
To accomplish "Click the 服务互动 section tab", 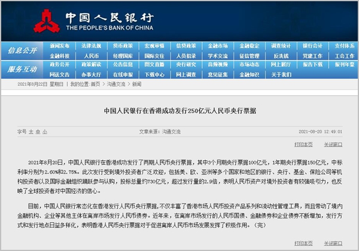I will pyautogui.click(x=22, y=69).
